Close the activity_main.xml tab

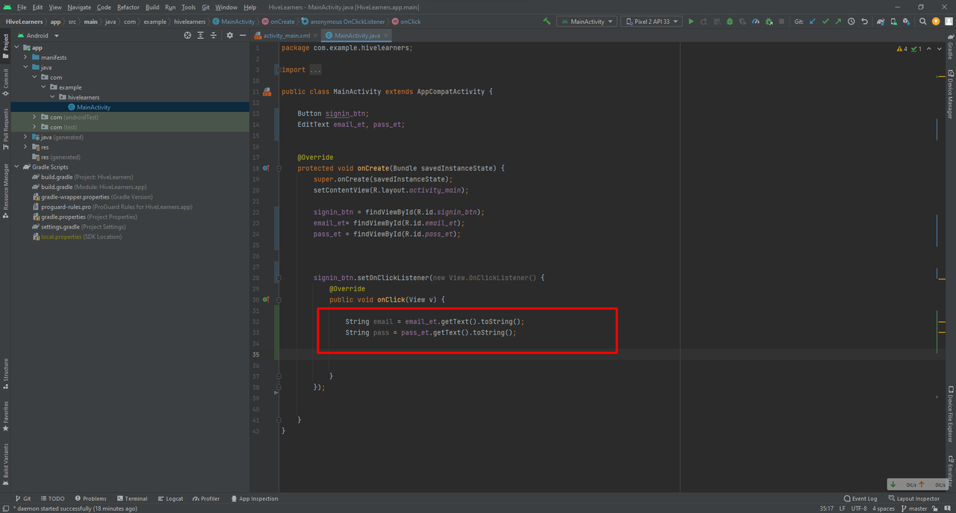pos(317,35)
